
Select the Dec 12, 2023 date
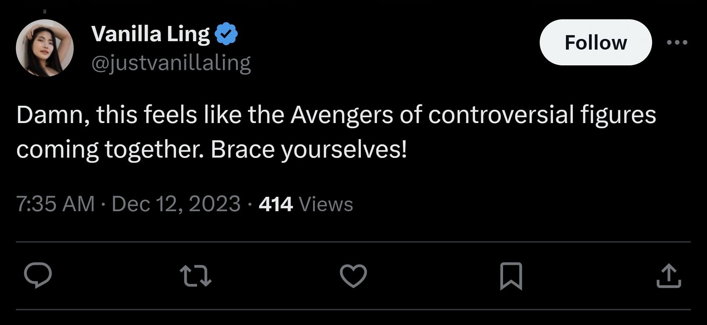176,204
